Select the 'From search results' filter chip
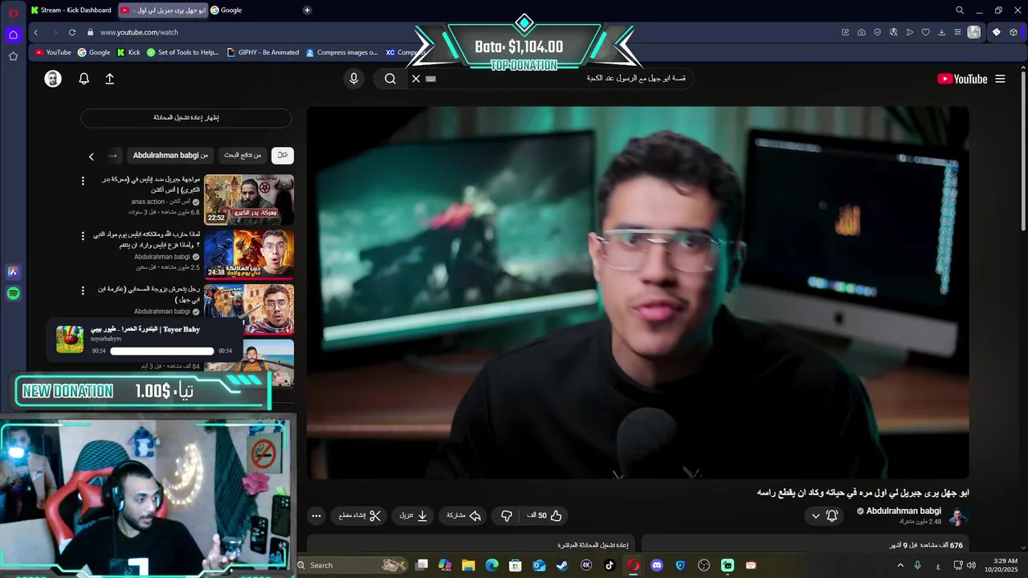This screenshot has height=578, width=1028. [x=243, y=155]
